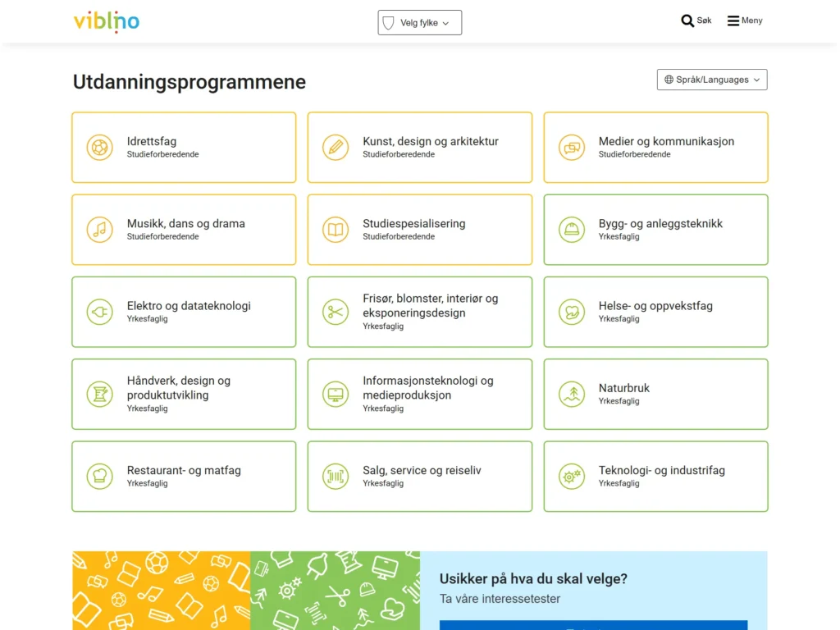Click the pencil icon for Kunst, design og arkitektur
This screenshot has height=630, width=840.
coord(336,148)
